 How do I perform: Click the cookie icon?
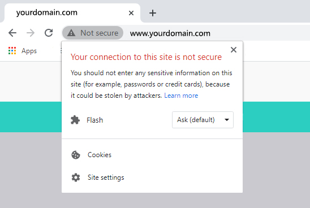pyautogui.click(x=76, y=155)
